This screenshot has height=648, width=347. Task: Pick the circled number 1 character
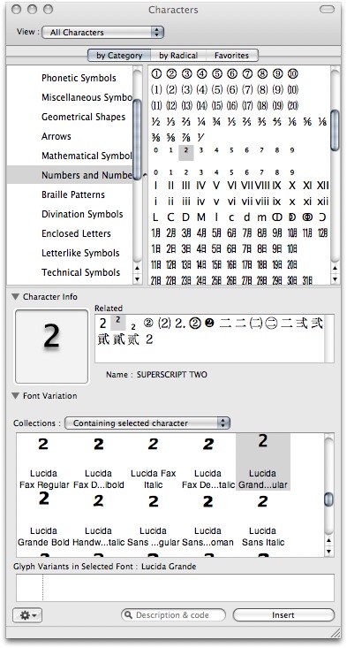[156, 74]
